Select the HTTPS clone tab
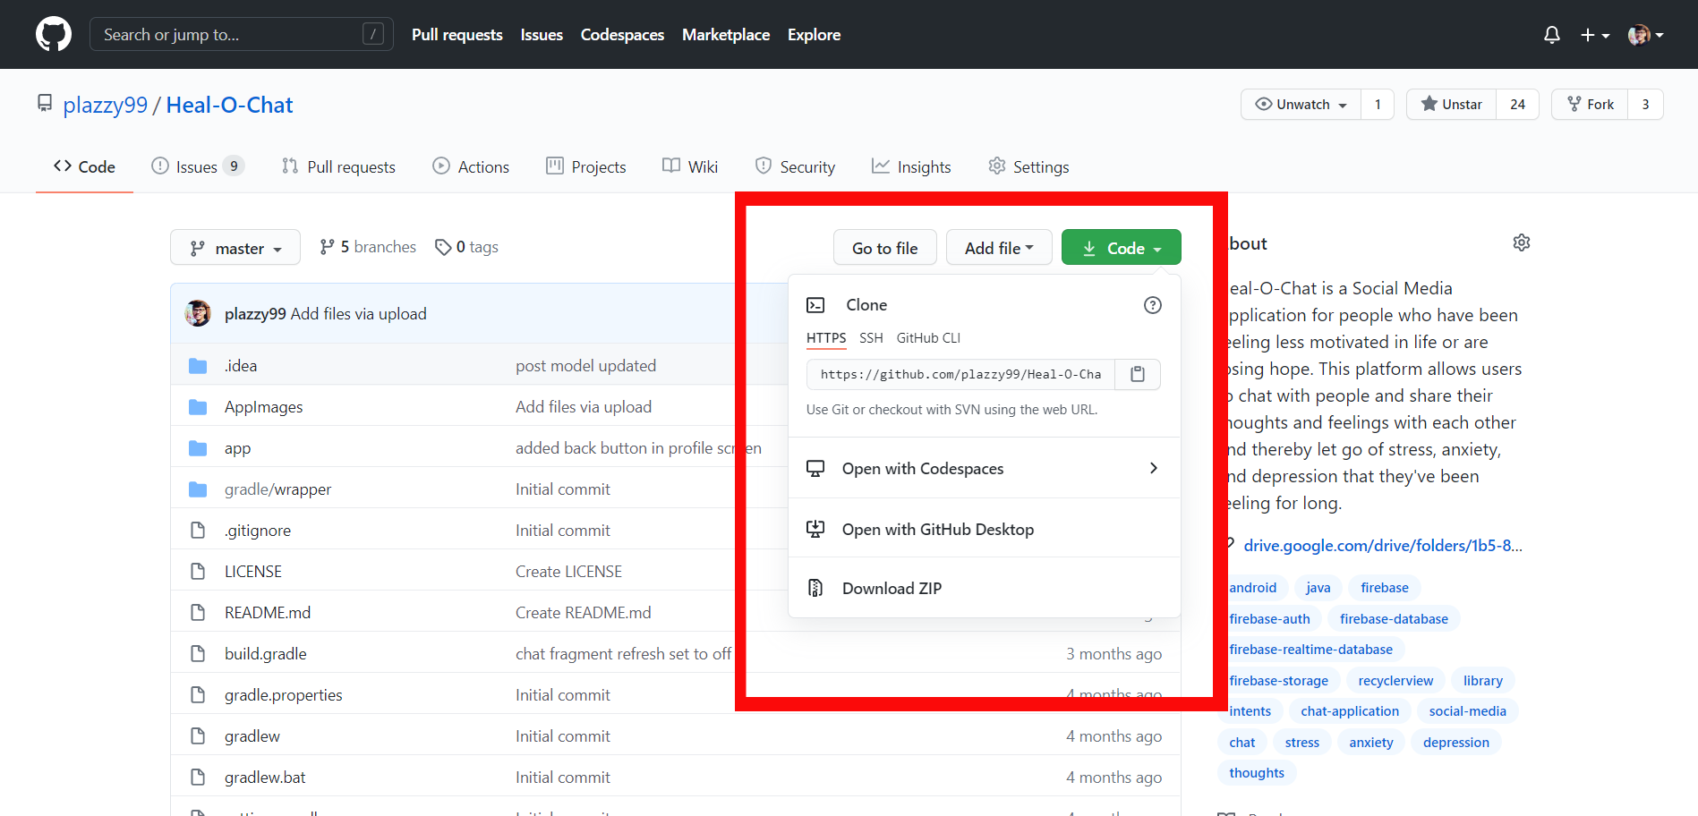Image resolution: width=1698 pixels, height=816 pixels. [x=826, y=338]
